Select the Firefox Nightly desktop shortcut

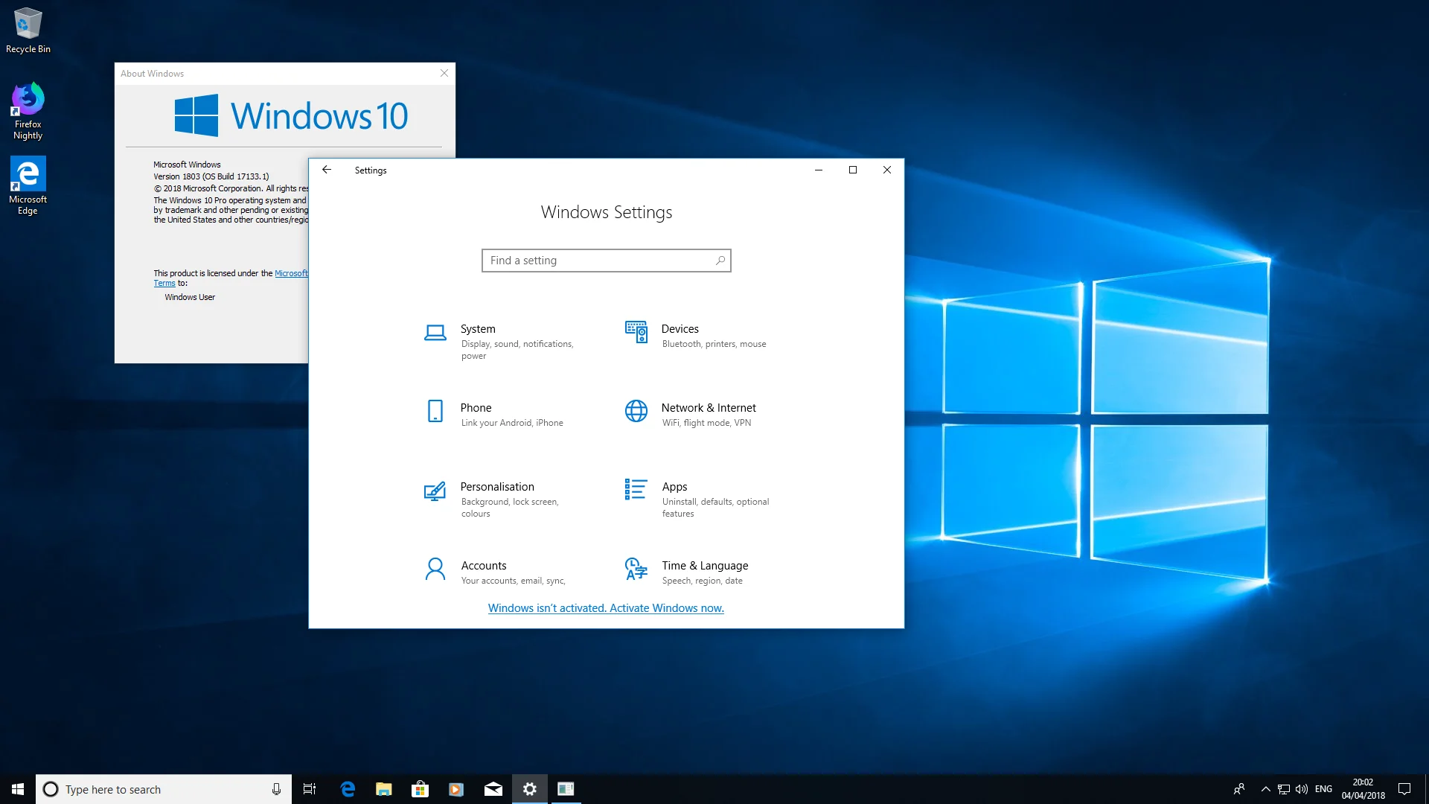(28, 111)
